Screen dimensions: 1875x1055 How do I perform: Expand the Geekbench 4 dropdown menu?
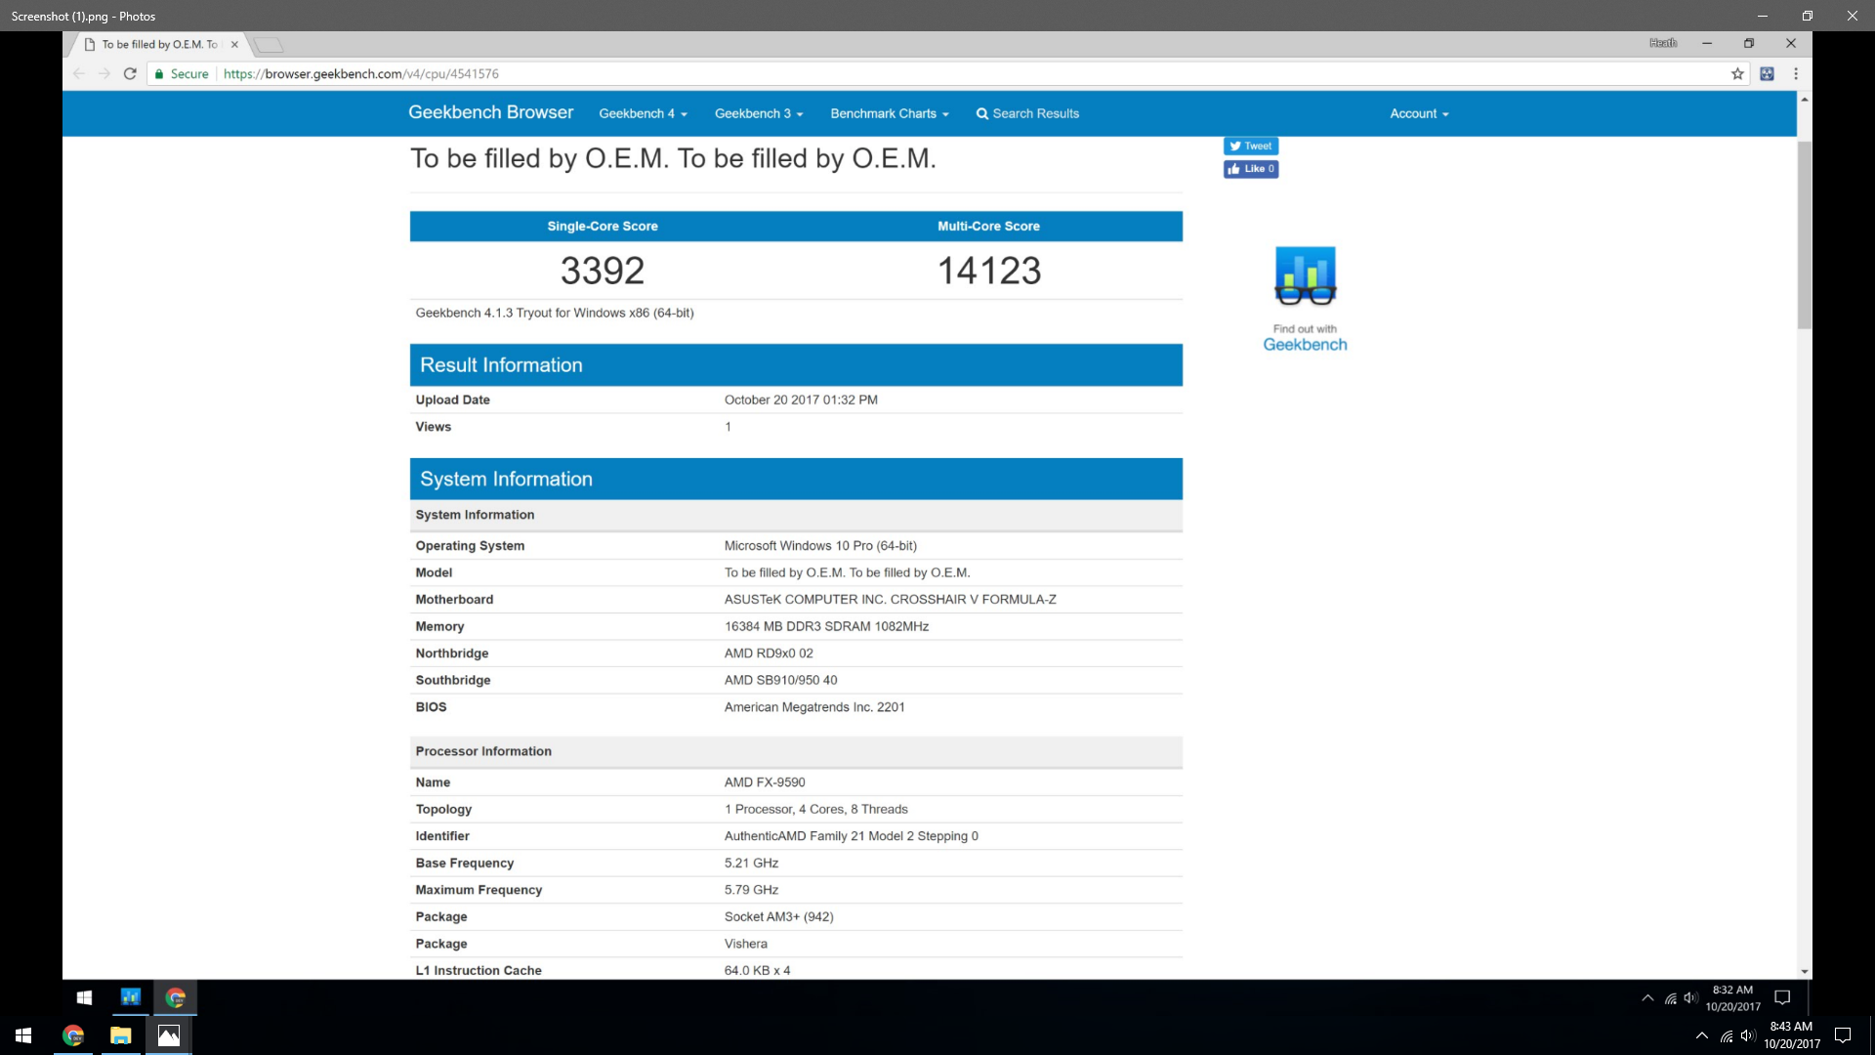point(643,113)
